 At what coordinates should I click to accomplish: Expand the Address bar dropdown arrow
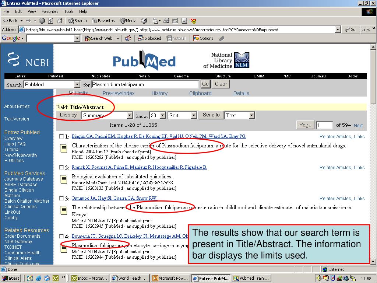(338, 29)
